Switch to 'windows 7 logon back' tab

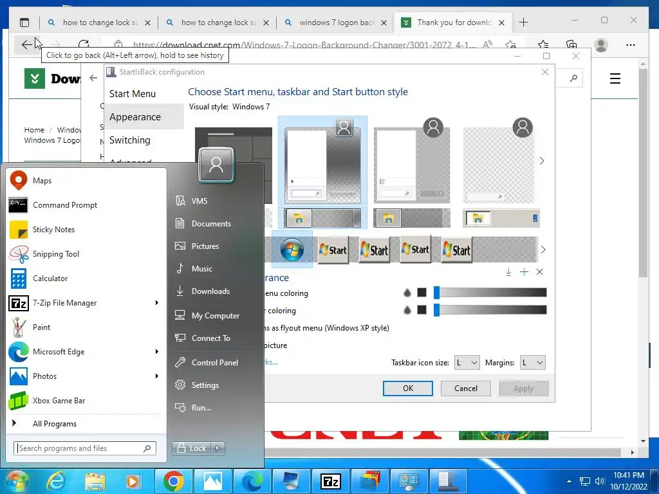coord(335,23)
